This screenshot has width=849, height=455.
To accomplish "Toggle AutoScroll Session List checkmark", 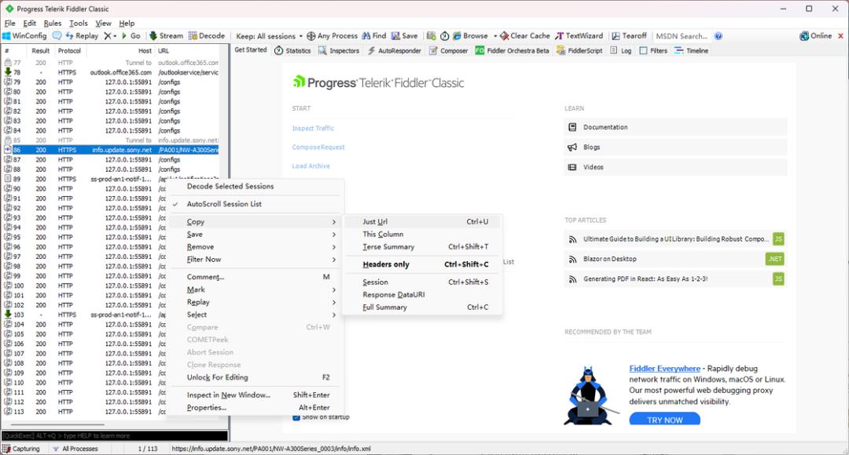I will [256, 204].
